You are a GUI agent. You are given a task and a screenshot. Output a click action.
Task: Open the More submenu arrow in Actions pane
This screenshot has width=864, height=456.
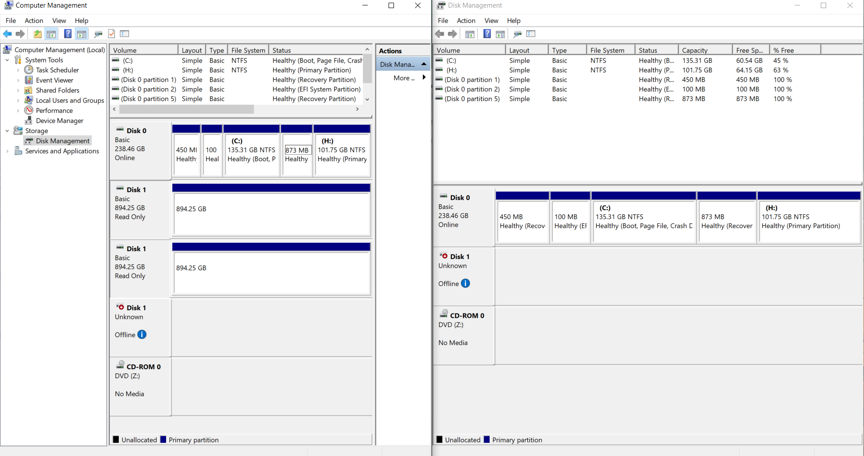[x=424, y=77]
